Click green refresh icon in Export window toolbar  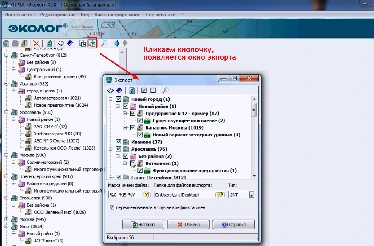click(132, 91)
